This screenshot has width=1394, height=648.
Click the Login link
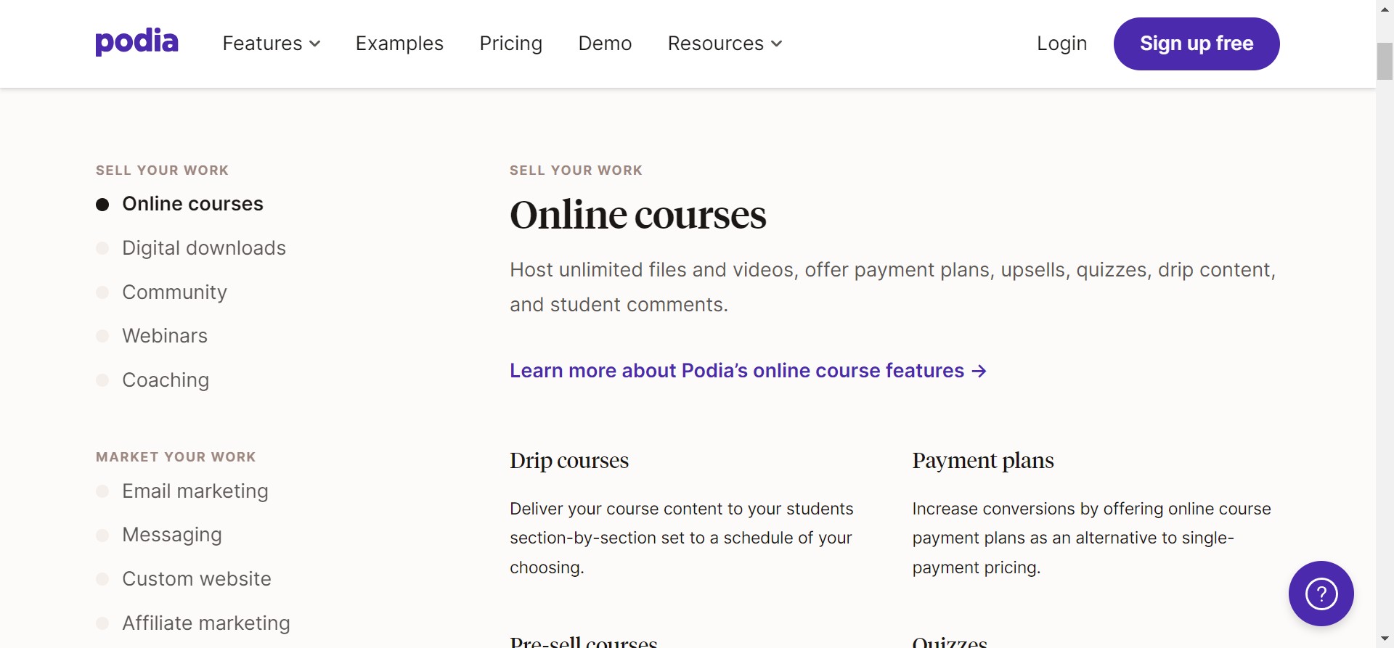1061,44
